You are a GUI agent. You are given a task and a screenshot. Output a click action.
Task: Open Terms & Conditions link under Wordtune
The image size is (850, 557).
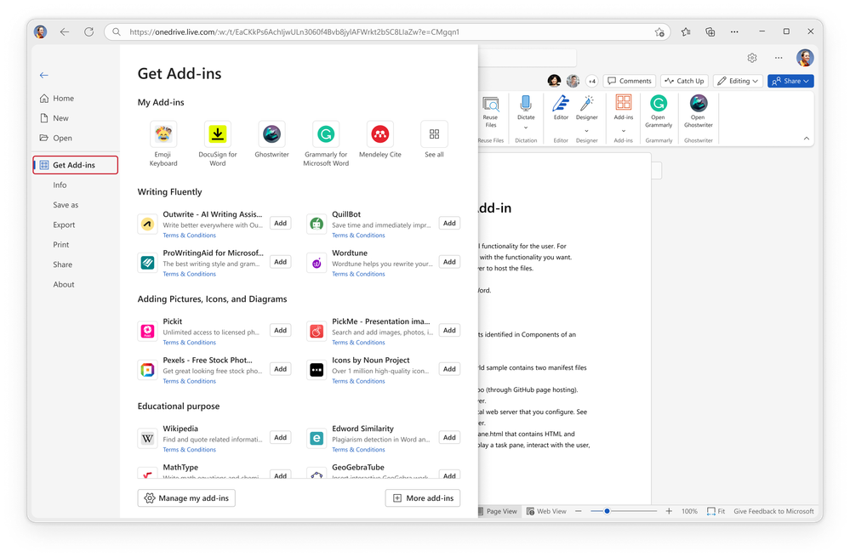coord(358,274)
